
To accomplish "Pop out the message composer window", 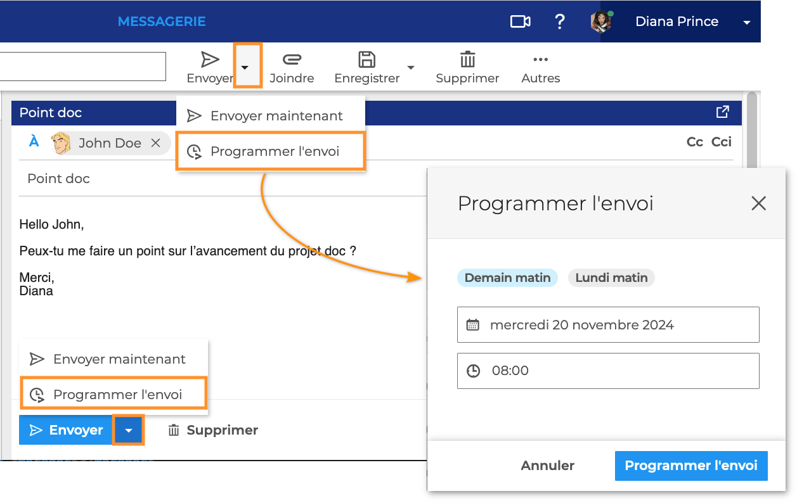I will pyautogui.click(x=722, y=112).
